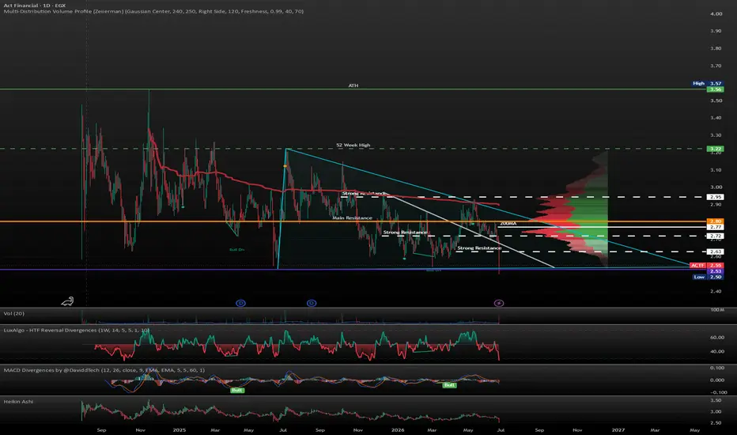Click the Main Resistance label

tap(352, 217)
